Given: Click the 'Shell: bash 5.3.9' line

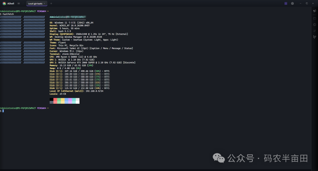Looking at the screenshot, I should pyautogui.click(x=60, y=31).
